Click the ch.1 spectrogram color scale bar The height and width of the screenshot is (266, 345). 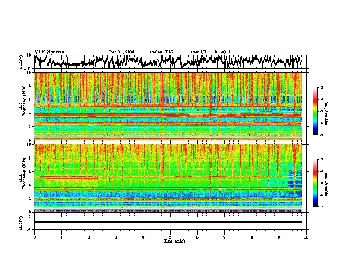click(315, 111)
